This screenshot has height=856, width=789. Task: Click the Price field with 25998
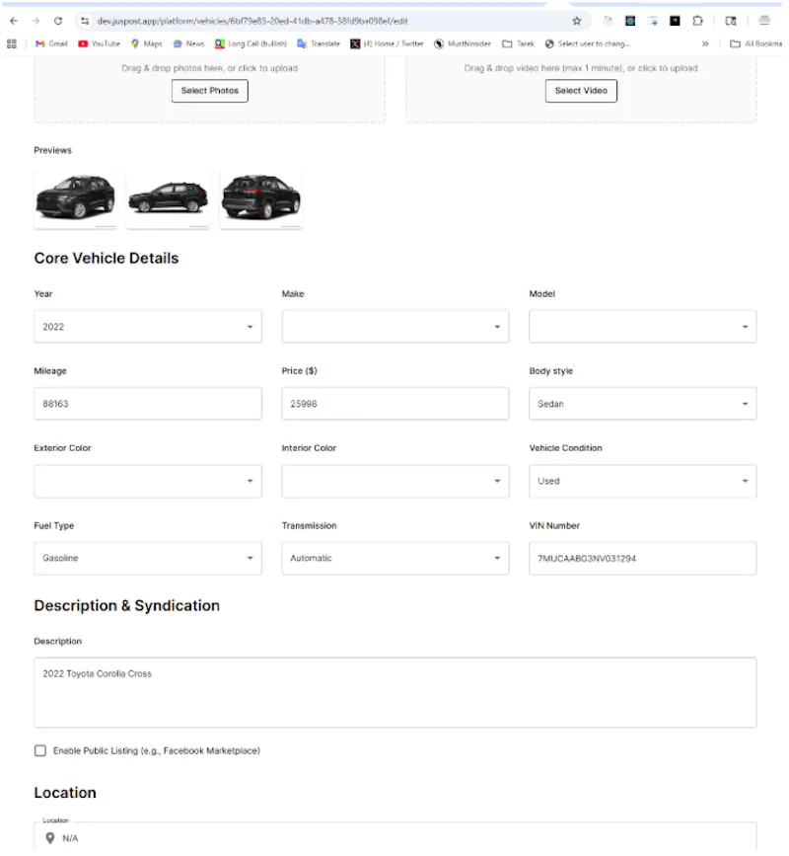[395, 404]
